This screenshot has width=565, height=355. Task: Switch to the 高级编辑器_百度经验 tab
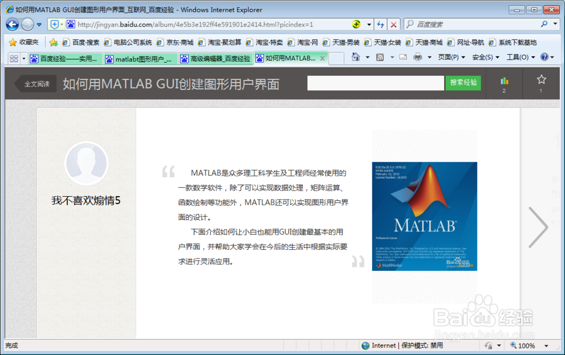pos(216,59)
